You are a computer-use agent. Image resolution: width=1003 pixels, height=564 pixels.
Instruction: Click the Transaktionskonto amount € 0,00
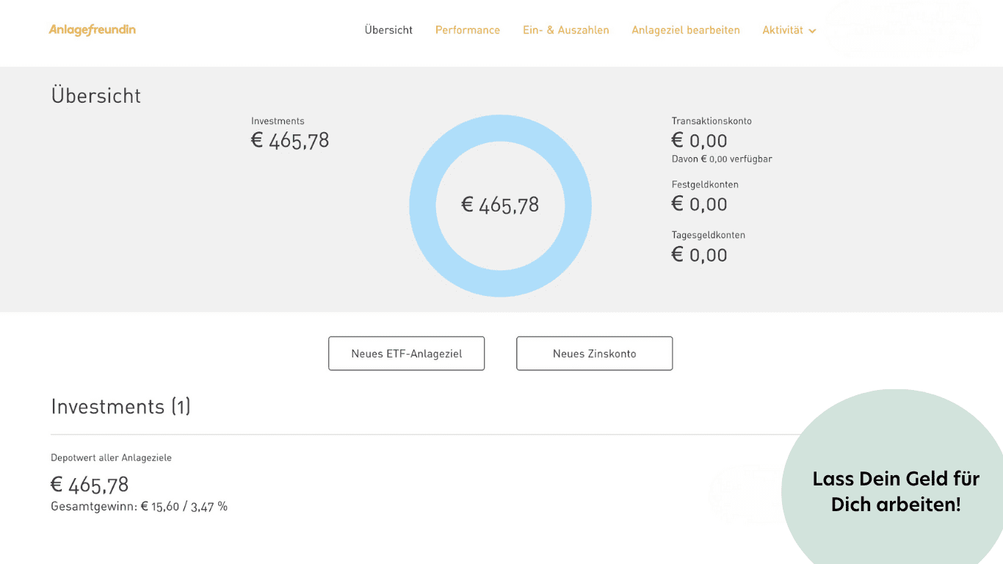699,140
